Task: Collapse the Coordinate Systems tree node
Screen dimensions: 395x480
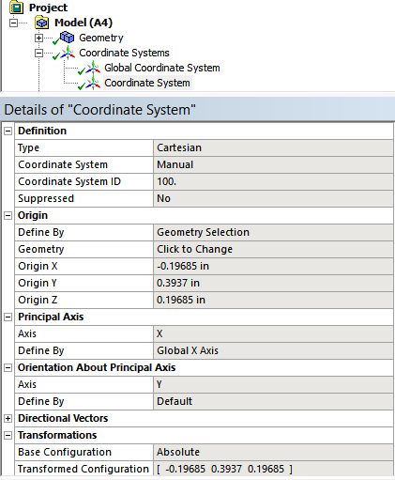Action: (38, 53)
